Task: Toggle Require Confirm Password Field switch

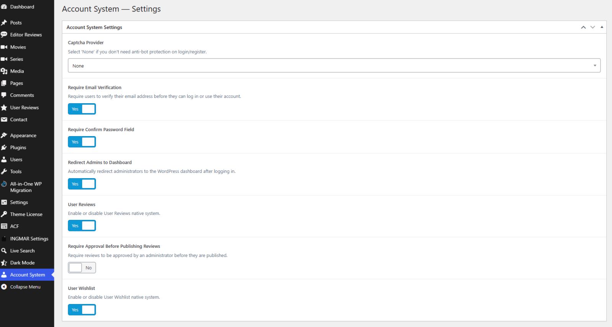Action: tap(82, 142)
